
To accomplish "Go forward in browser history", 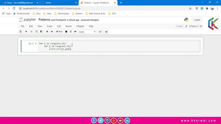I will click(x=9, y=8).
